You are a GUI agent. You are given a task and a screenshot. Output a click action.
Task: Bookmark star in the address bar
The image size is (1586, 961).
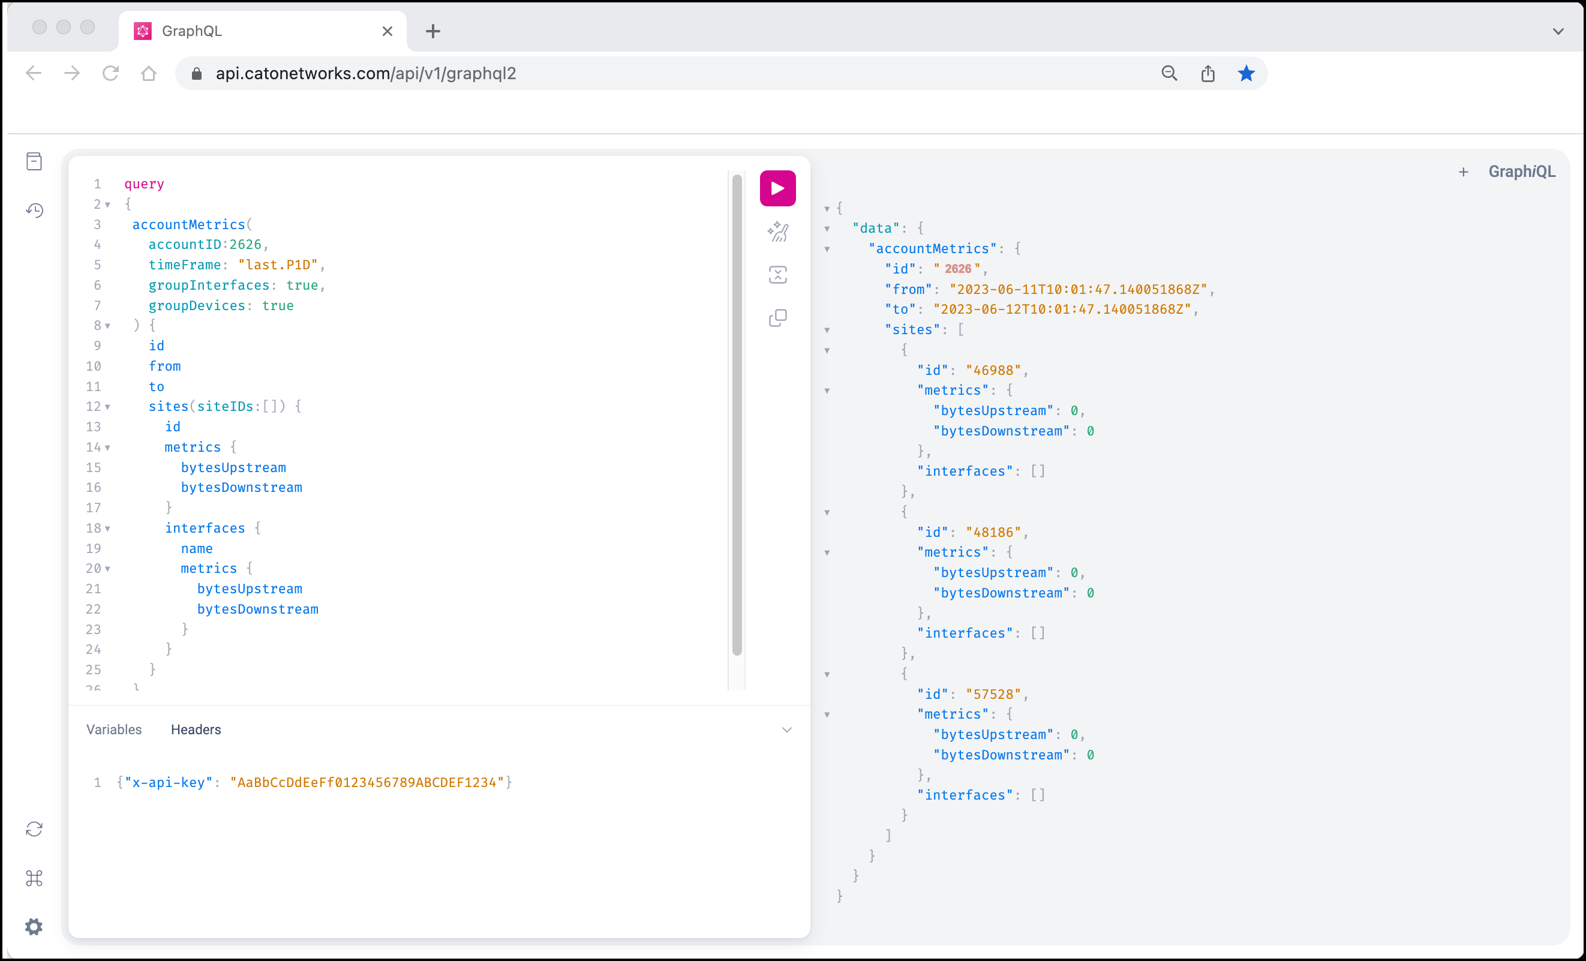click(1246, 73)
